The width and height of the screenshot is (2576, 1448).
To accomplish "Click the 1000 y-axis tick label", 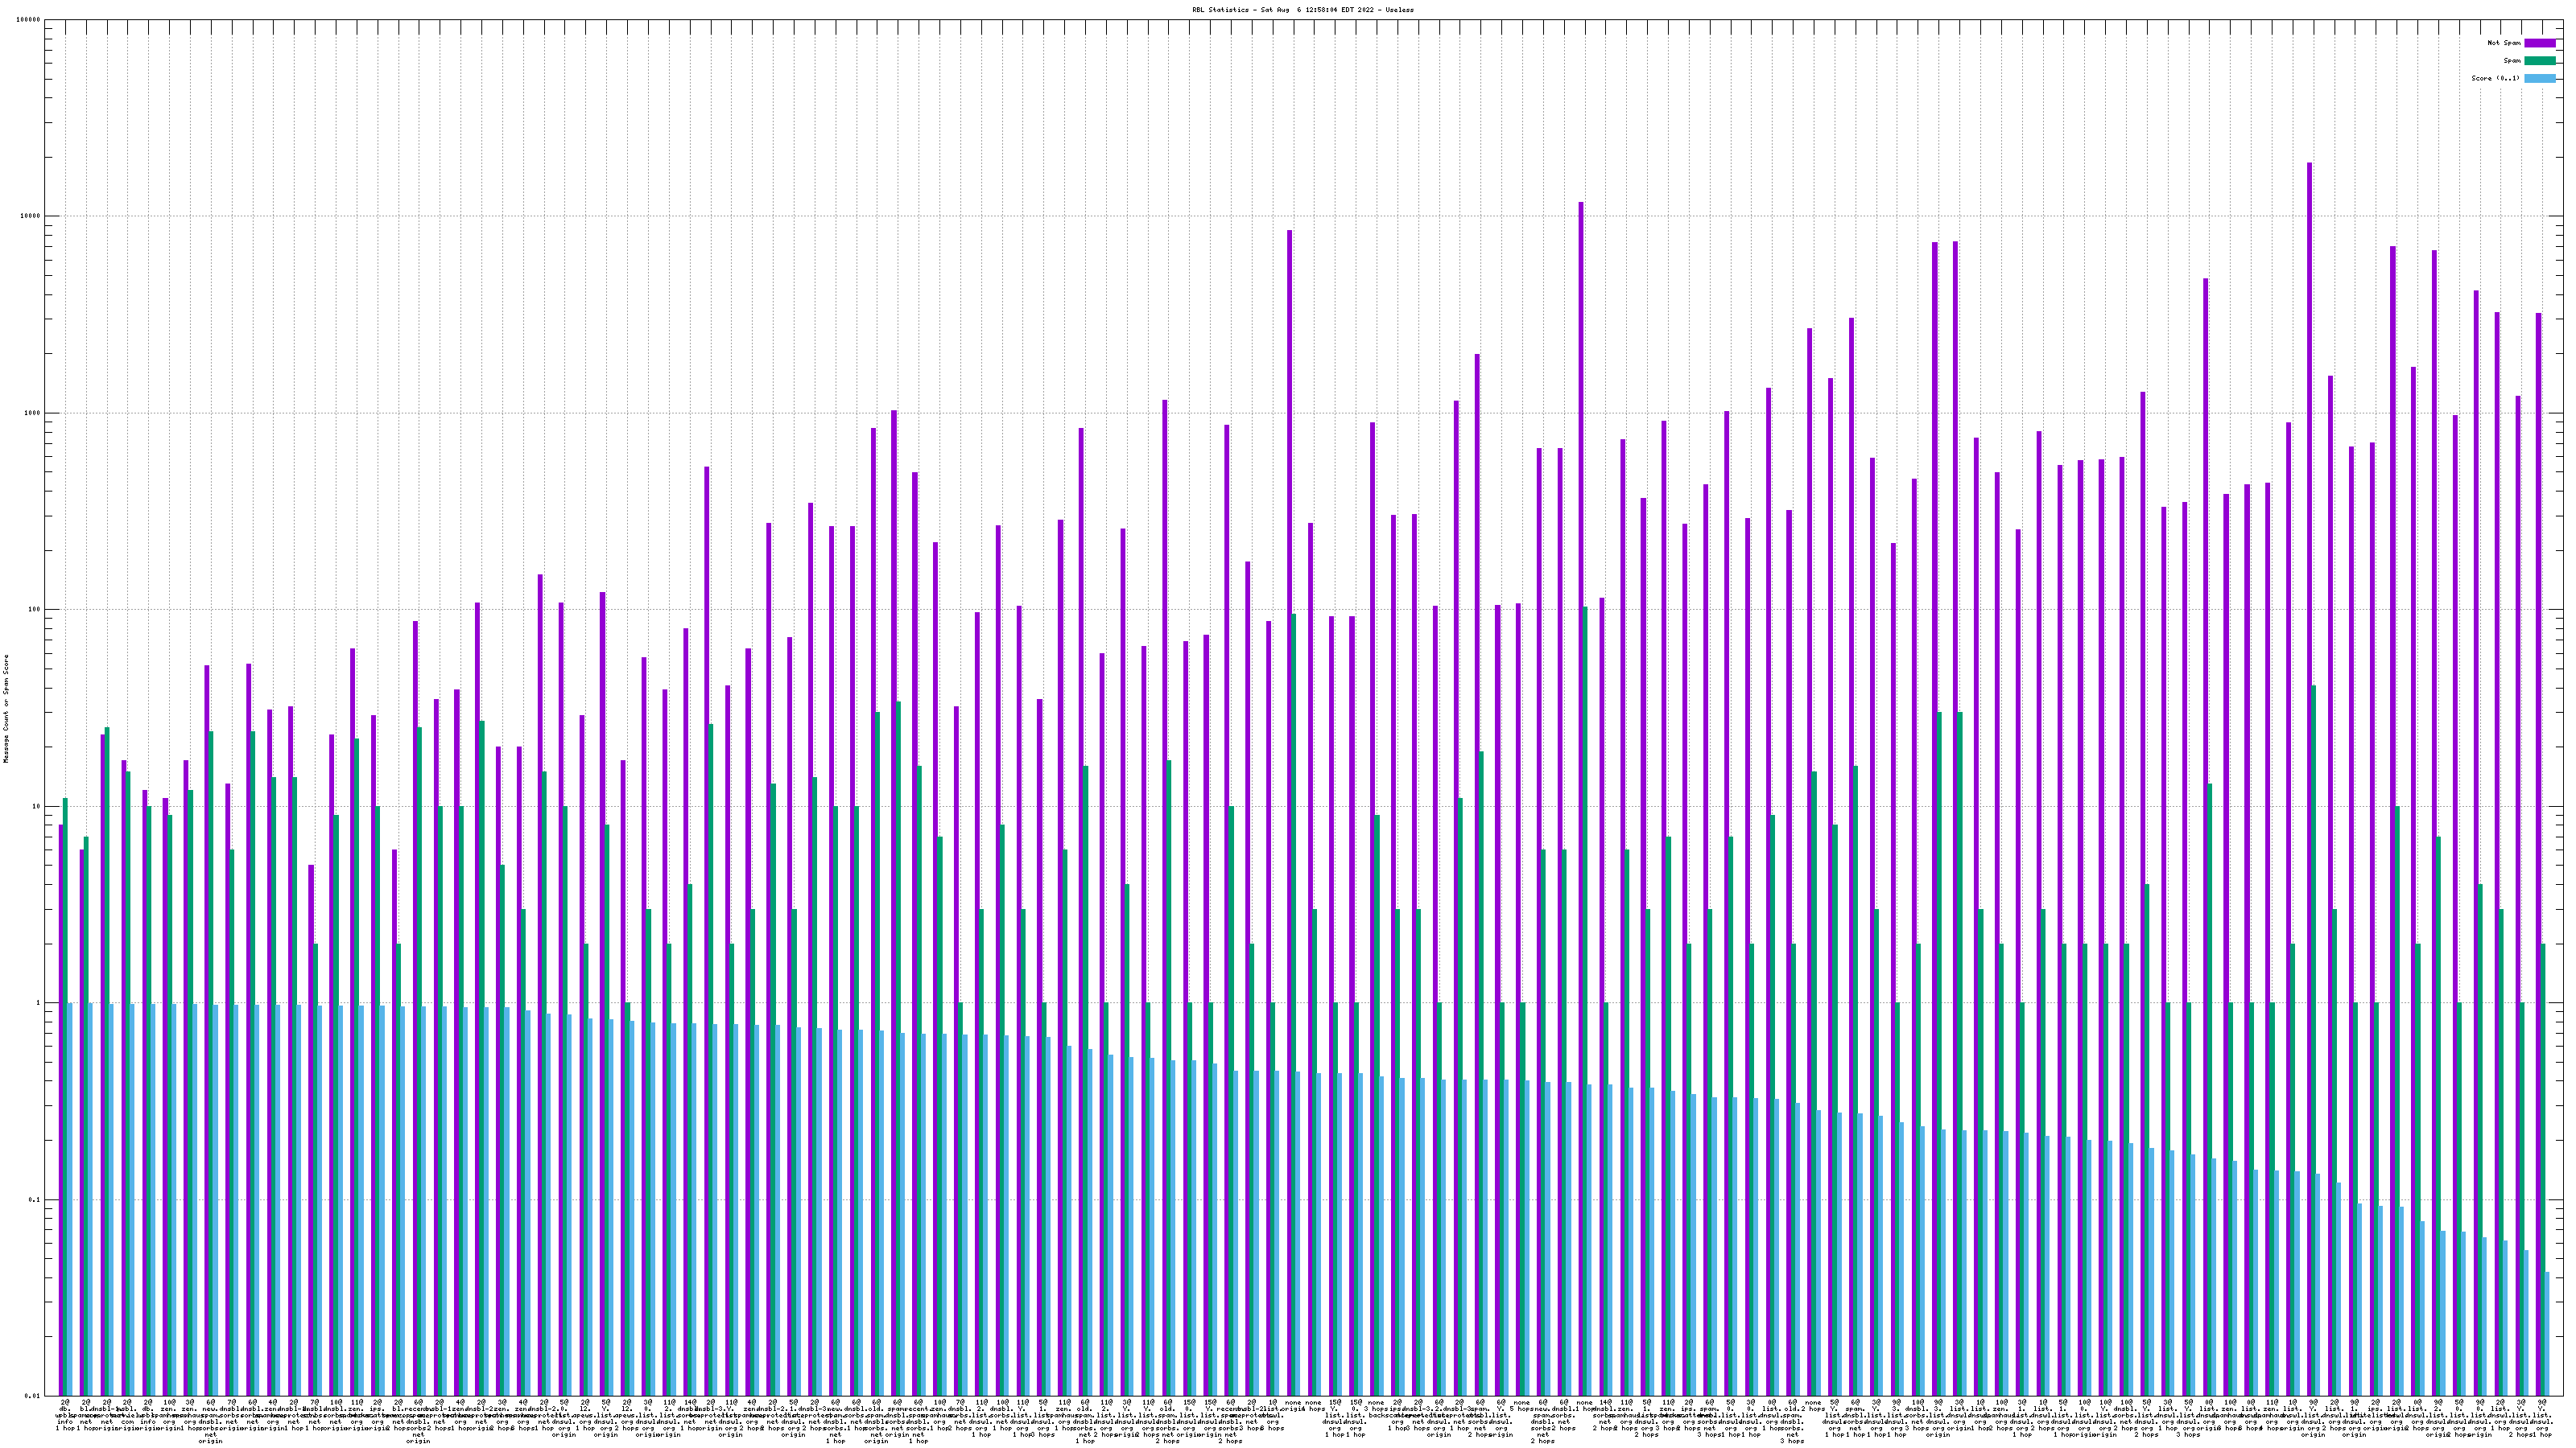I will [x=33, y=413].
